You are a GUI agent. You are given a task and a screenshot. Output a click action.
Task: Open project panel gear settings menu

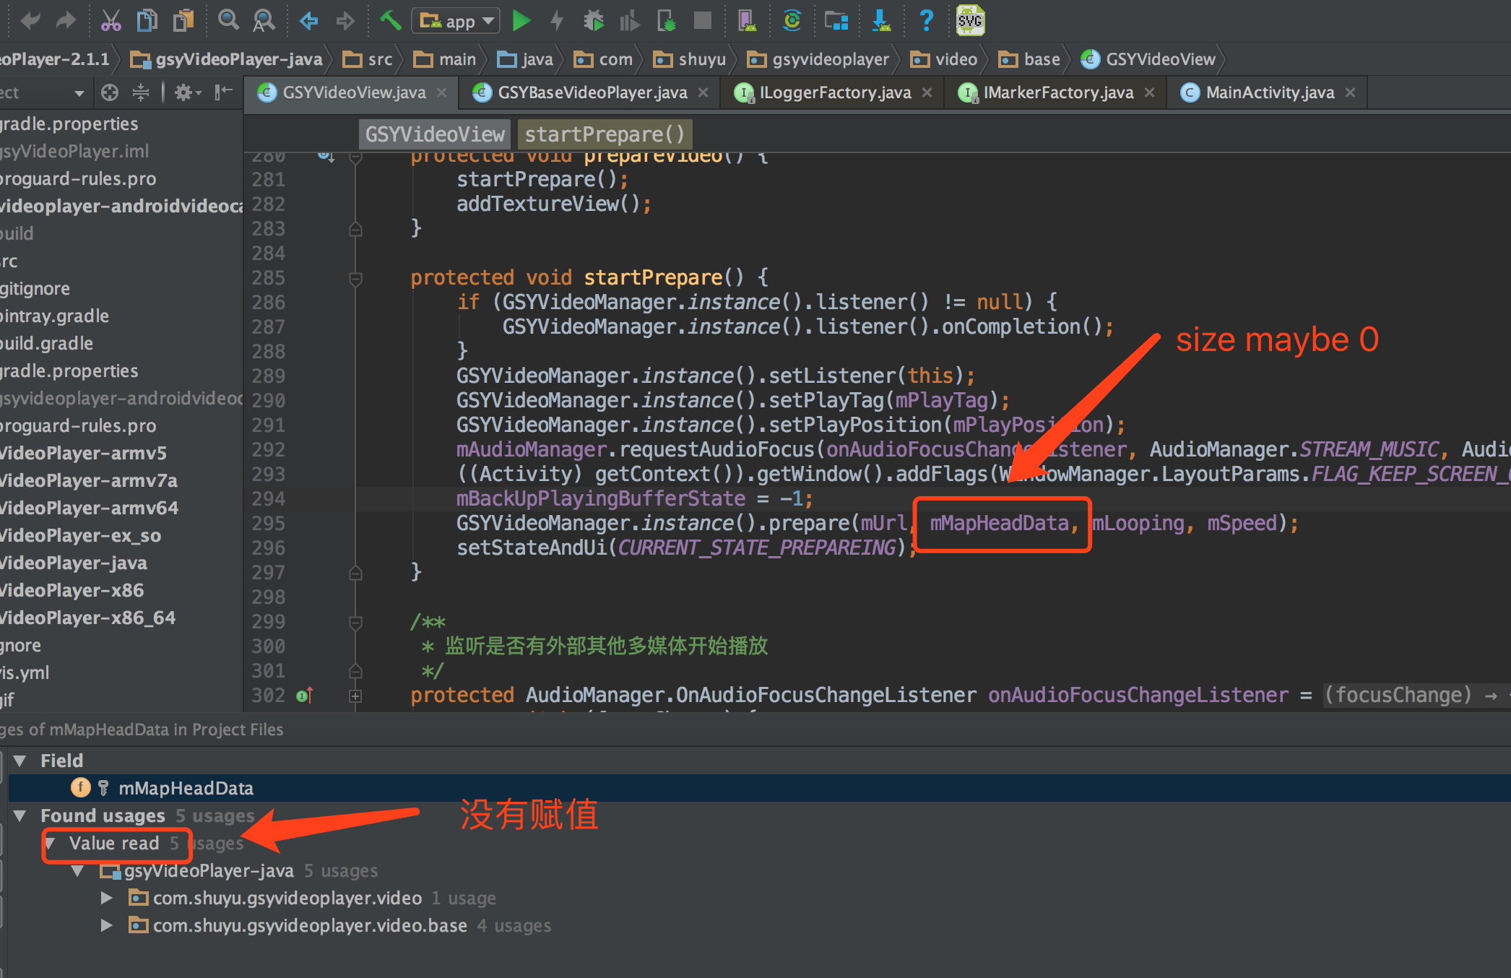(187, 92)
